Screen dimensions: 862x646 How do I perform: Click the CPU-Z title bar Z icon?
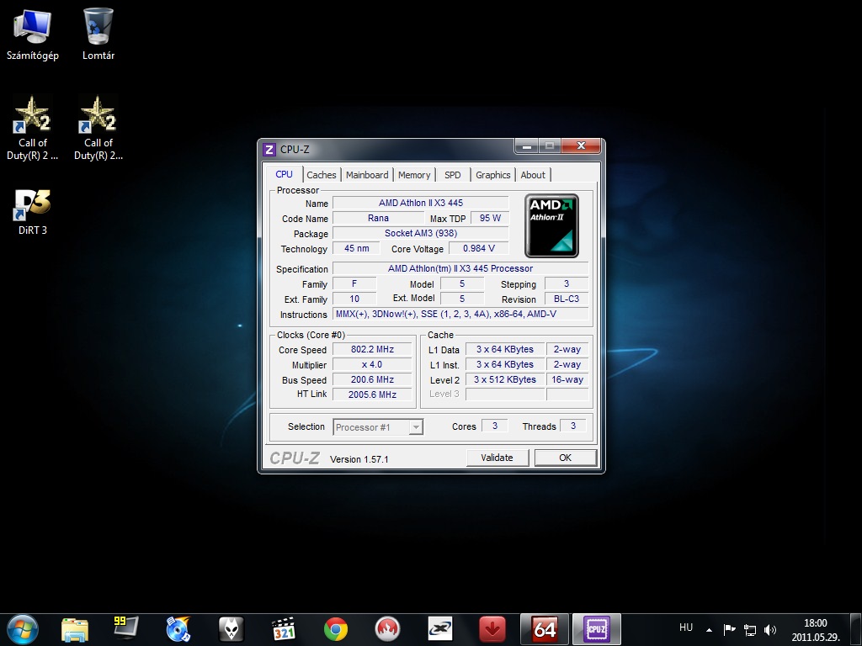click(x=269, y=150)
